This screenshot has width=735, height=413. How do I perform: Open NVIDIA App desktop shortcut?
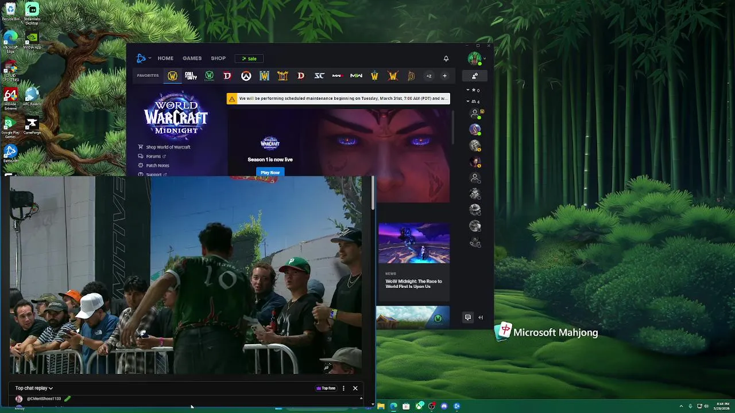tap(32, 40)
